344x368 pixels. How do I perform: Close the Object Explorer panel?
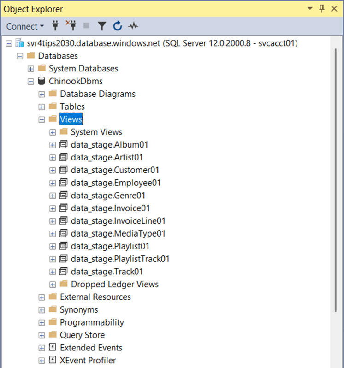tap(334, 9)
